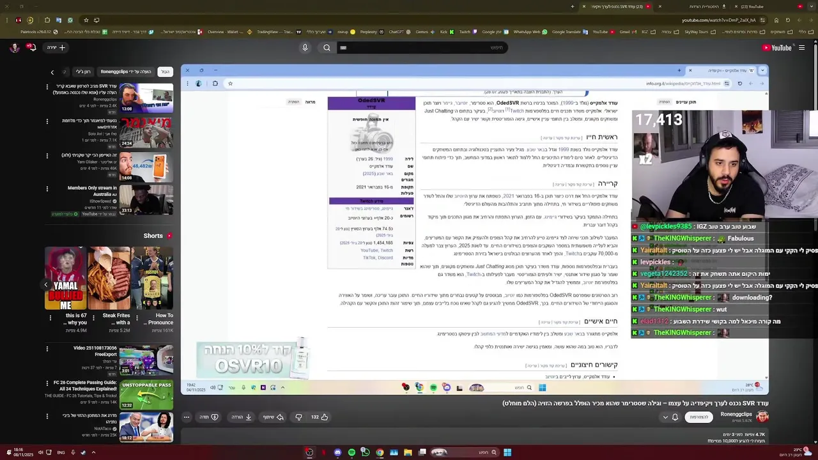The image size is (818, 460).
Task: Open Ronenggclips channel avatar
Action: 762,417
